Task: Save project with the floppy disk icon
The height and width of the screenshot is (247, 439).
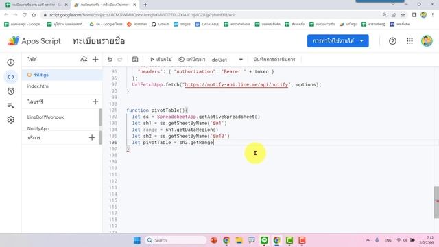Action: 135,60
